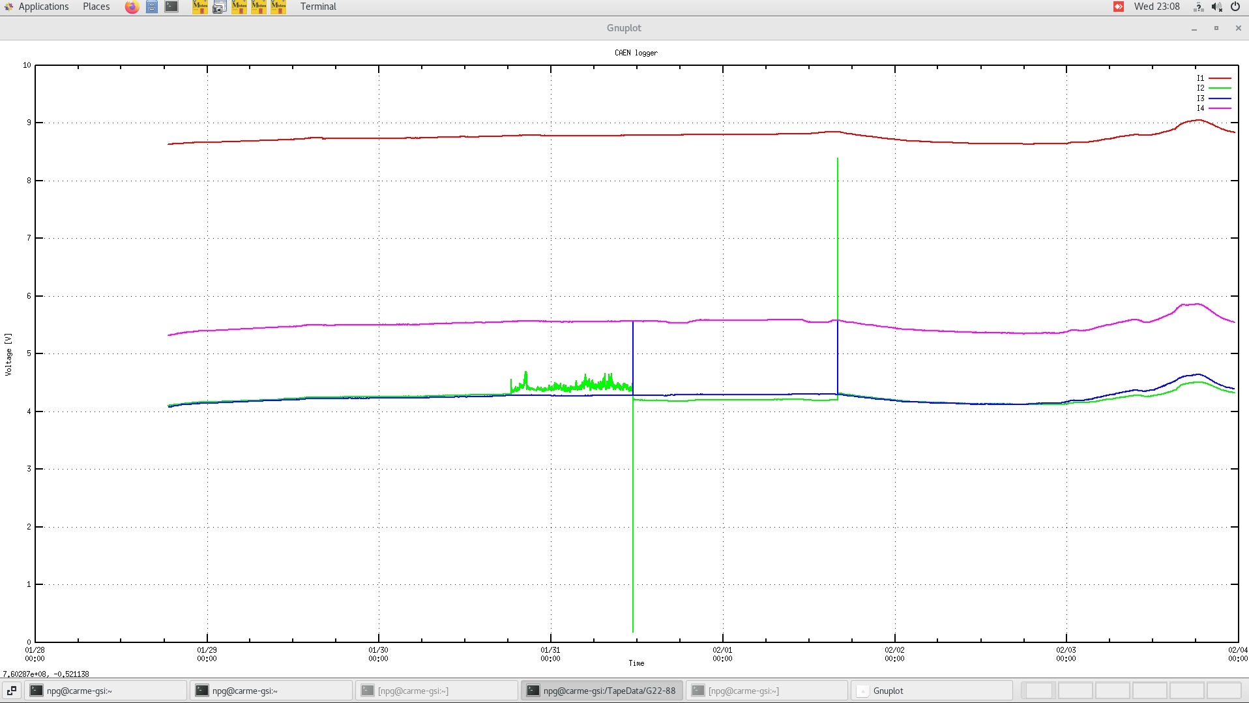Screen dimensions: 1249x703
Task: Open the Places menu
Action: [x=96, y=7]
